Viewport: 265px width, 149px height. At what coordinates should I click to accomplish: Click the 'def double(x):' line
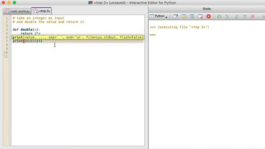coord(26,29)
